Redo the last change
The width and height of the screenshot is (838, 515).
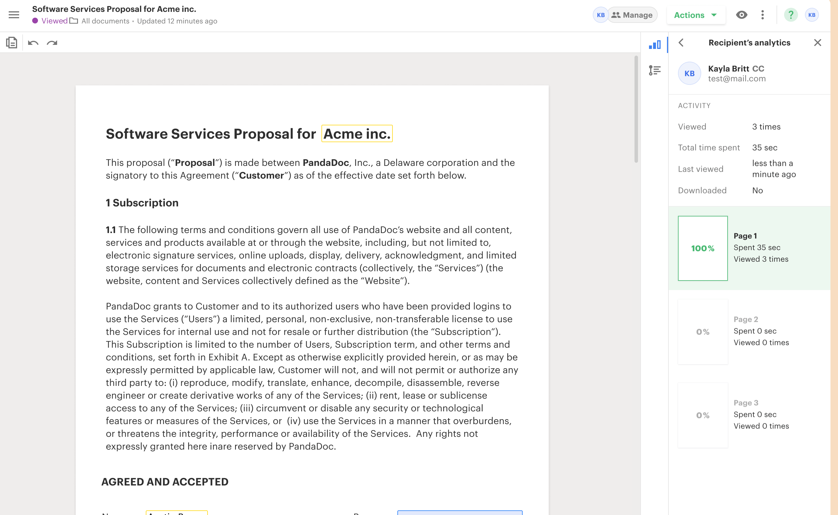click(52, 43)
